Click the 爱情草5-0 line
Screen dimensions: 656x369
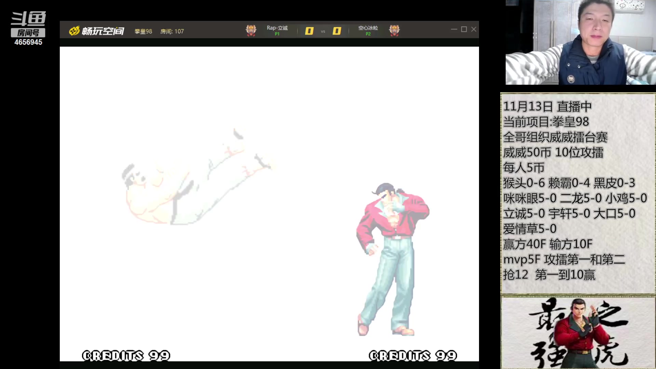pos(530,229)
